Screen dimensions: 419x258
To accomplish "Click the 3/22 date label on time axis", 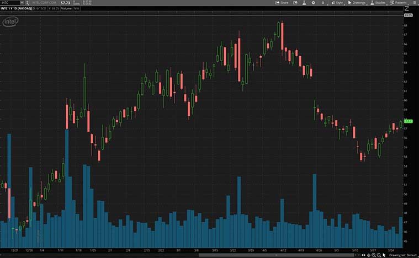I will coord(233,250).
